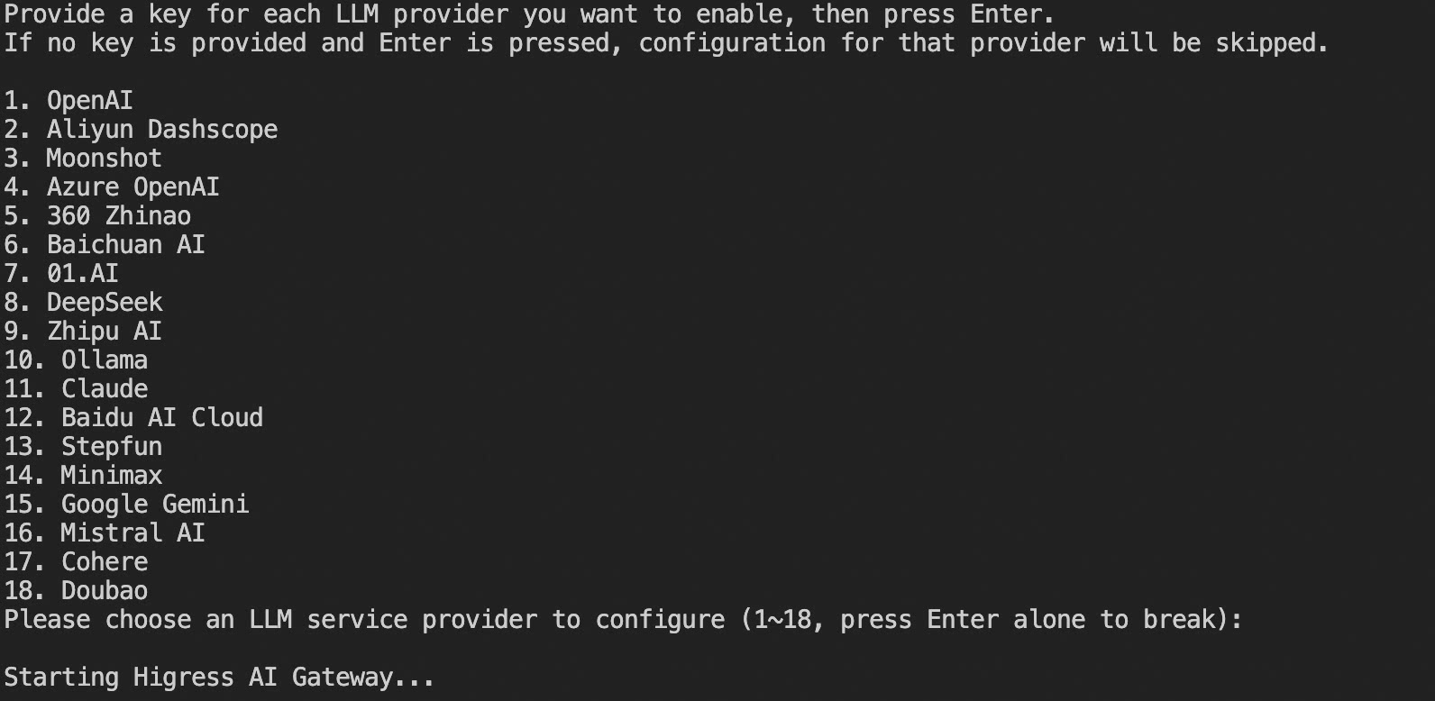Image resolution: width=1435 pixels, height=701 pixels.
Task: Click the Starting Higress AI Gateway message
Action: pos(219,678)
